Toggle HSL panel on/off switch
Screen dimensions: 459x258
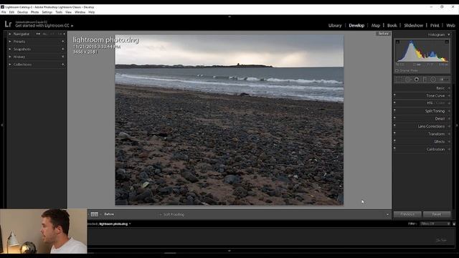click(x=394, y=102)
